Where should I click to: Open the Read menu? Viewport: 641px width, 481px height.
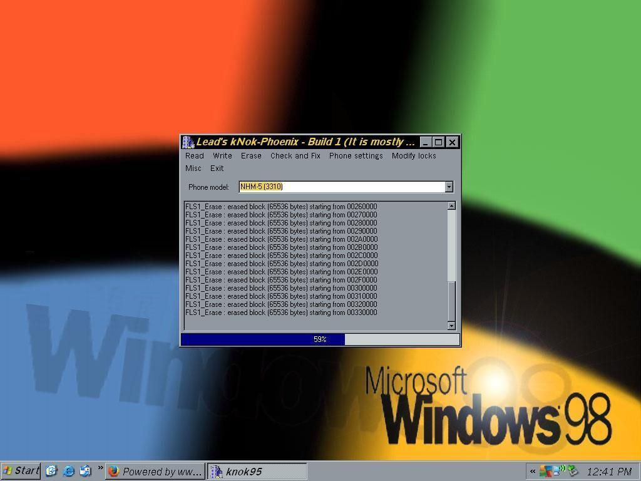194,156
